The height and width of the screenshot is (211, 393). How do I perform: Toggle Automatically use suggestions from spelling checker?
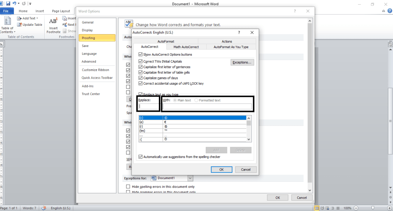pyautogui.click(x=140, y=157)
